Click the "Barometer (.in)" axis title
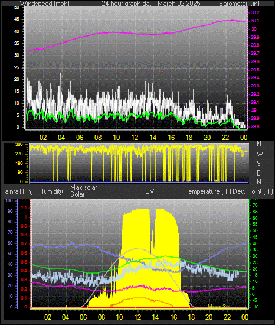The height and width of the screenshot is (325, 275). (239, 3)
